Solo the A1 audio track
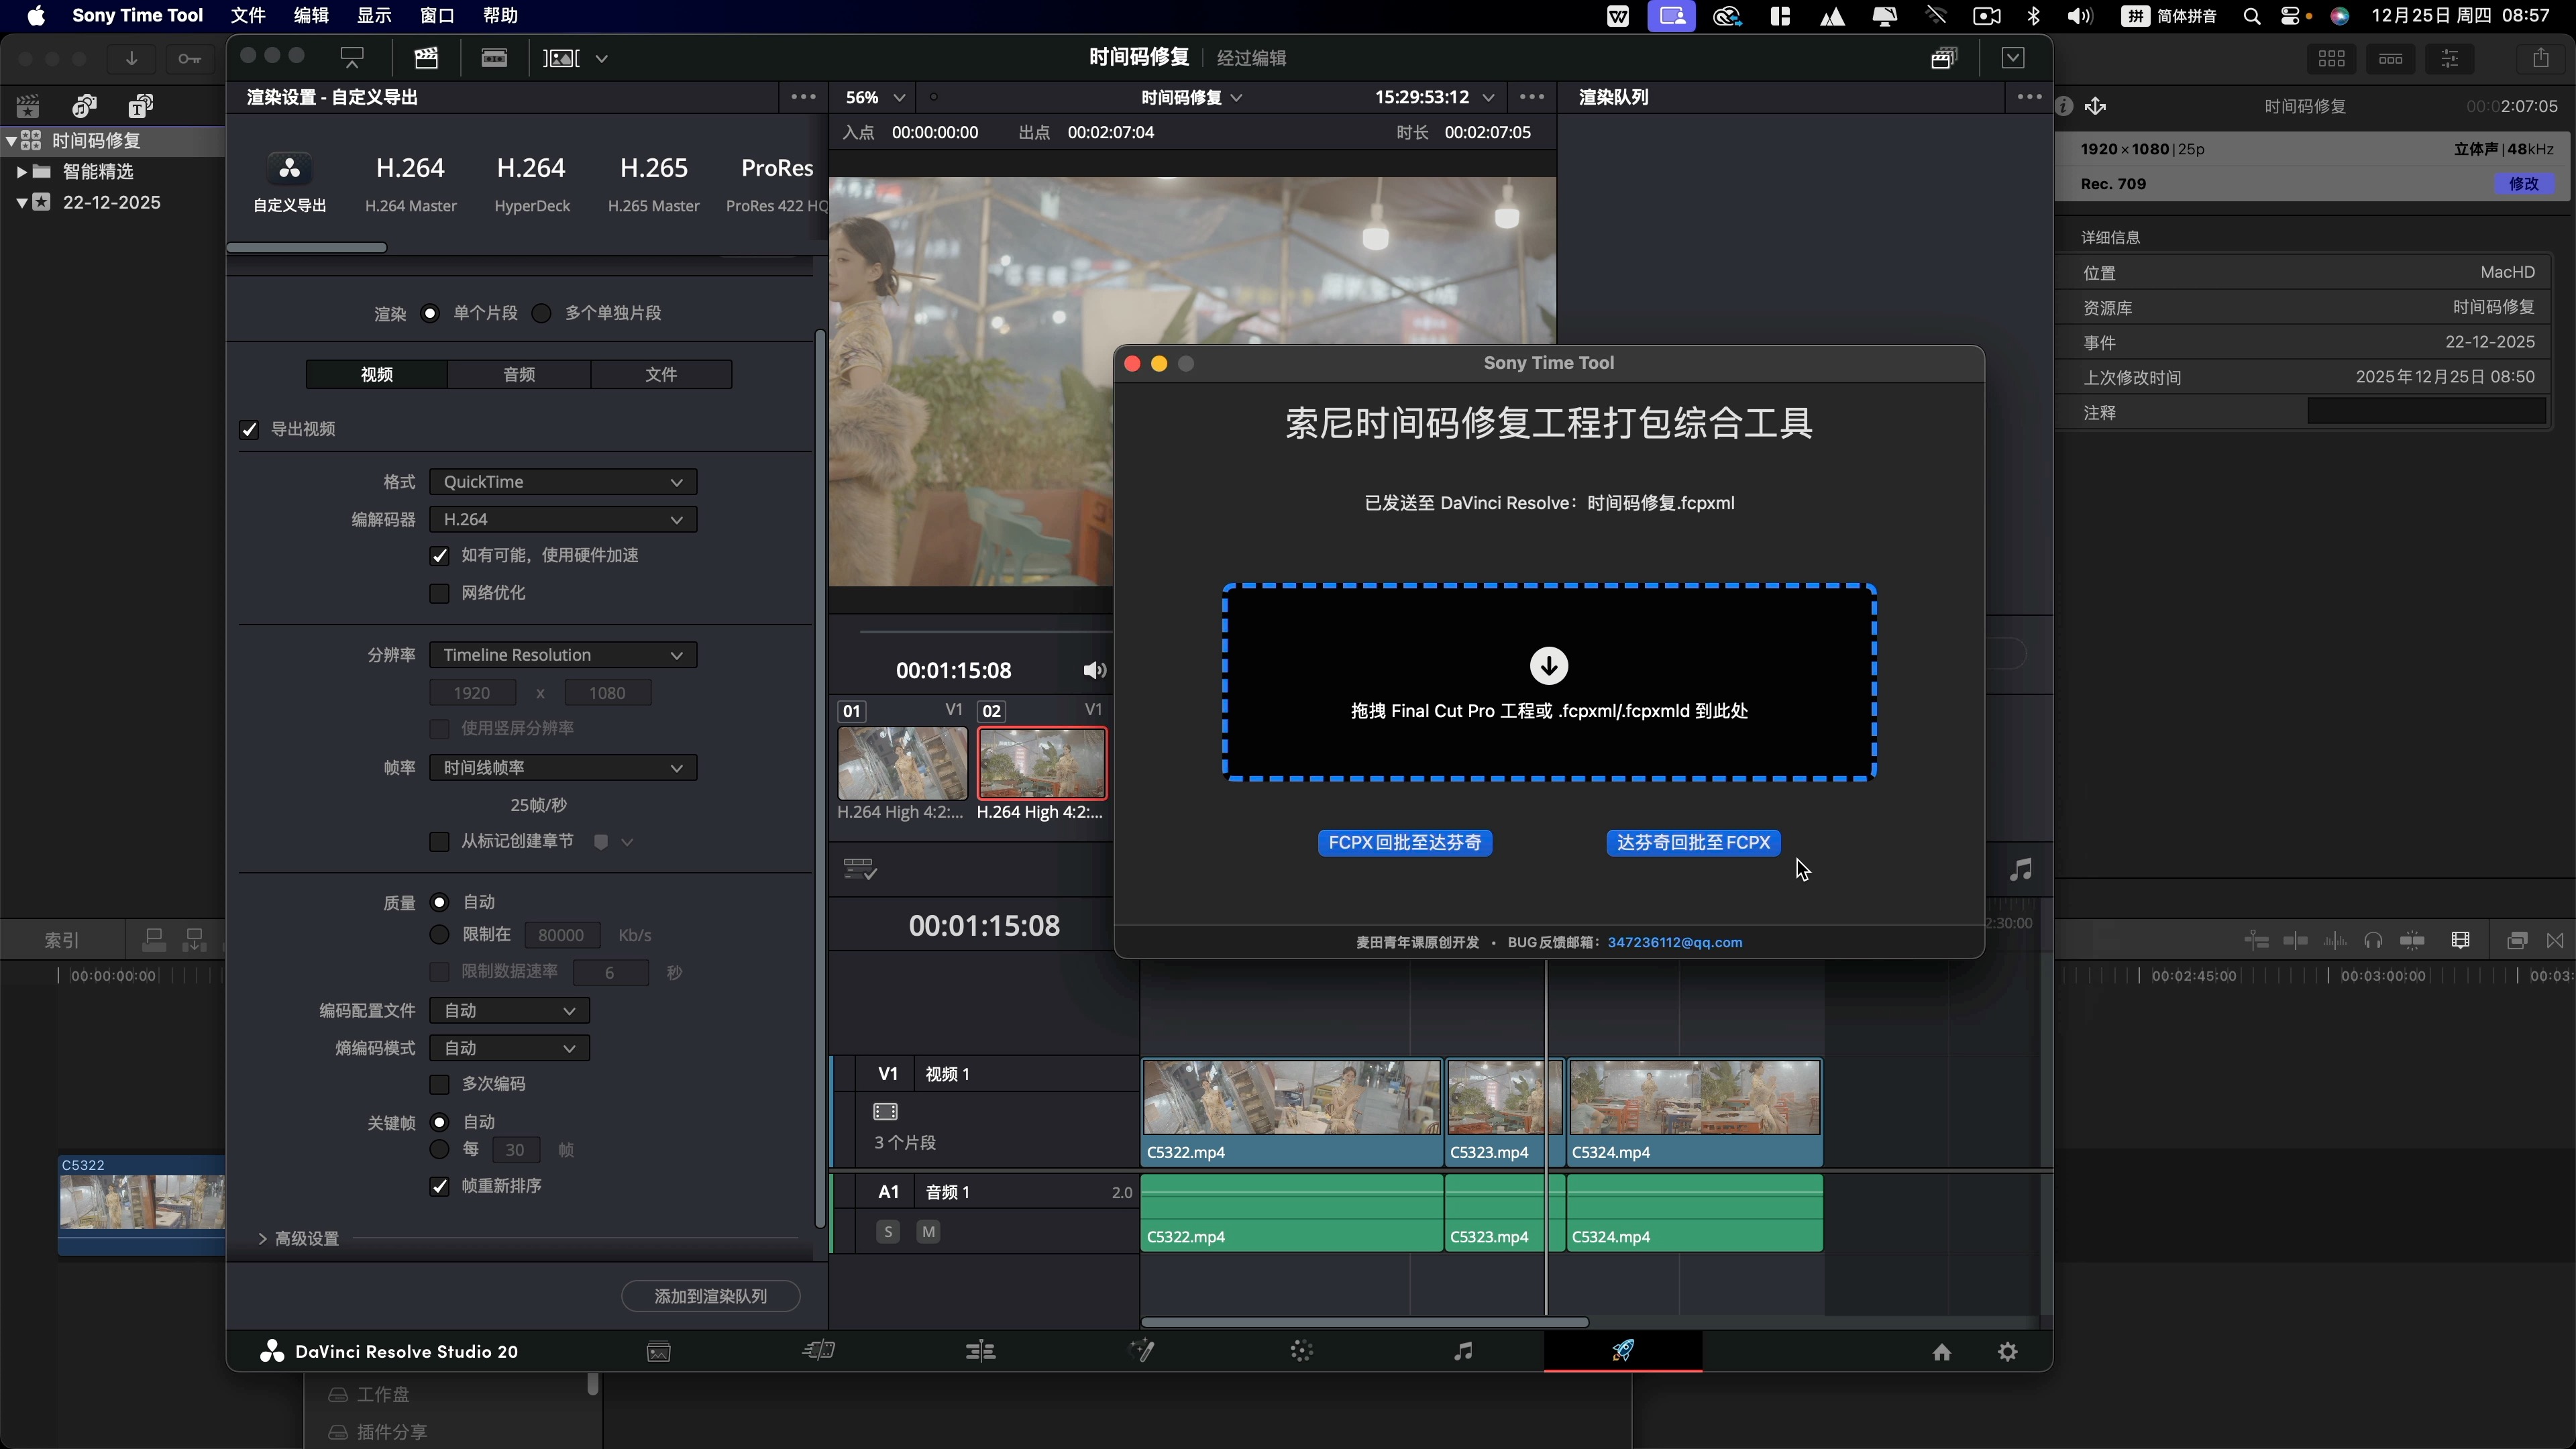This screenshot has width=2576, height=1449. 887,1232
